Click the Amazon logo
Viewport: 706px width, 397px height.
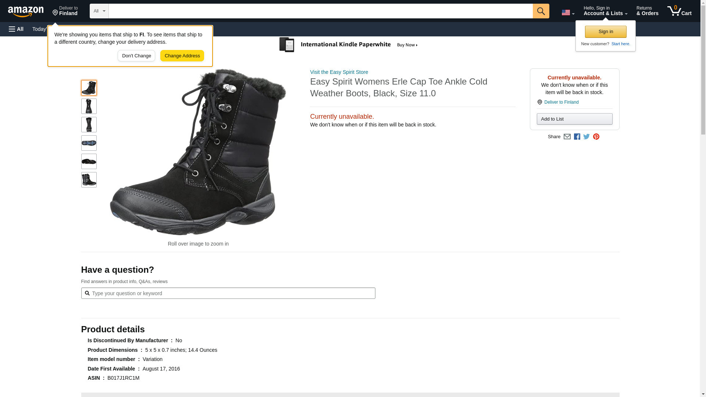26,11
